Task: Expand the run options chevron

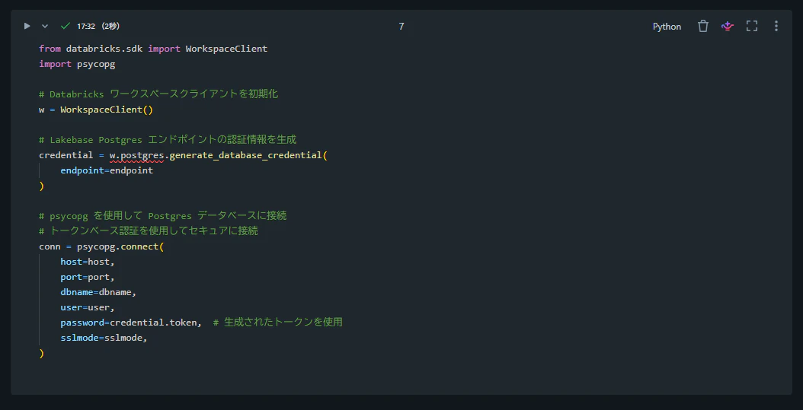Action: (x=44, y=26)
